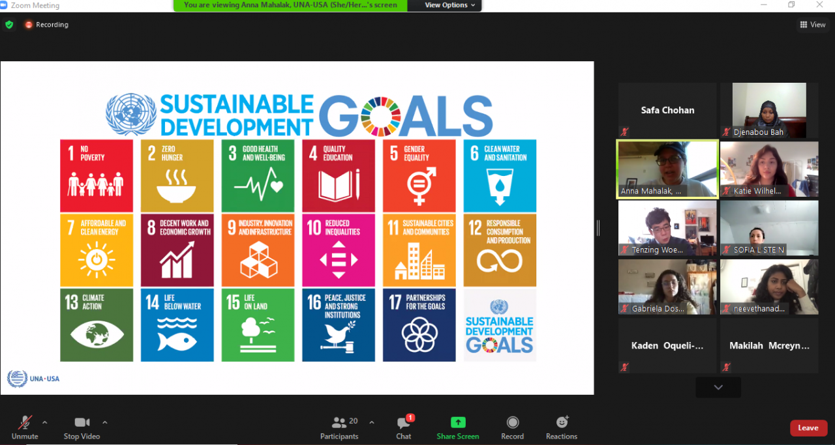Open the Reactions menu
This screenshot has height=445, width=835.
562,427
